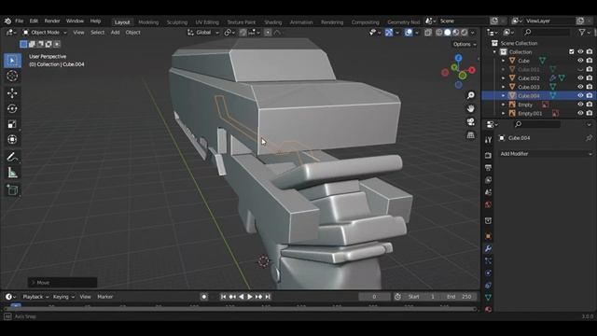The width and height of the screenshot is (597, 336).
Task: Uncheck the Collection exclude checkbox
Action: [572, 52]
